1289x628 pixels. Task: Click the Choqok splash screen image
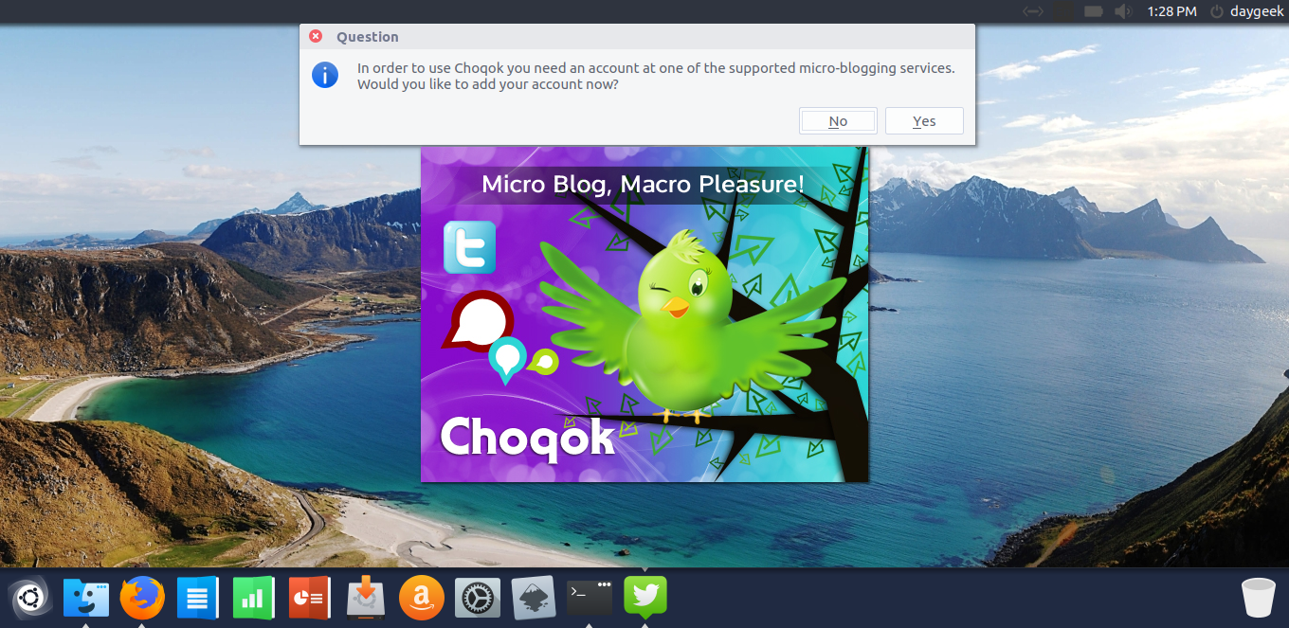point(644,314)
